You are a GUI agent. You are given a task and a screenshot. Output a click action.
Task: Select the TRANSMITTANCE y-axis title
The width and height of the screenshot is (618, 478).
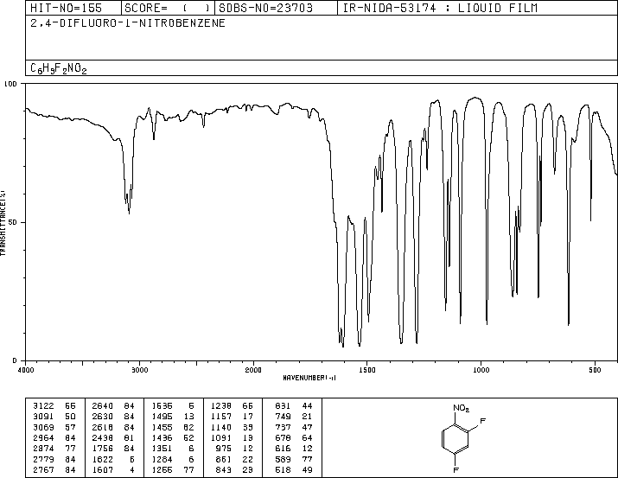pyautogui.click(x=3, y=223)
